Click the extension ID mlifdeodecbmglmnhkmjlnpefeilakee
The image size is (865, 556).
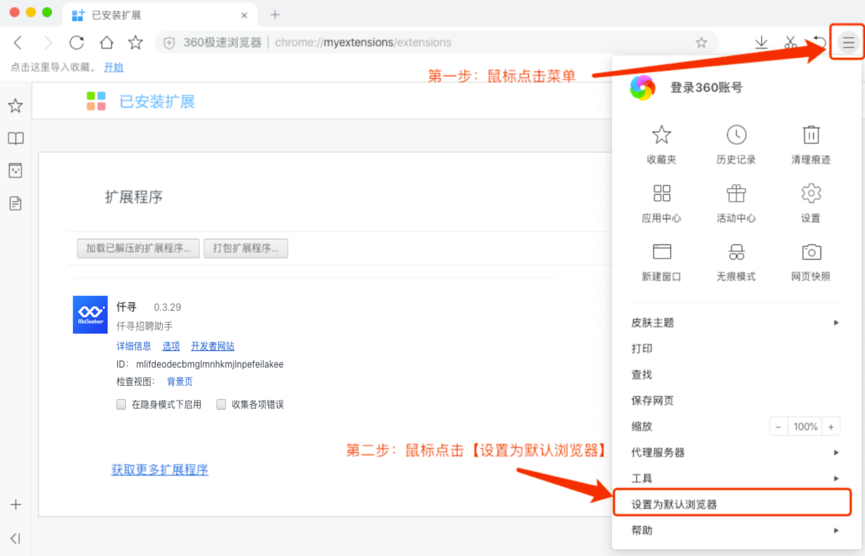210,364
